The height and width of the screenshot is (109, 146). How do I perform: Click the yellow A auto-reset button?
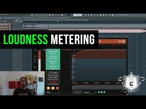[48, 88]
